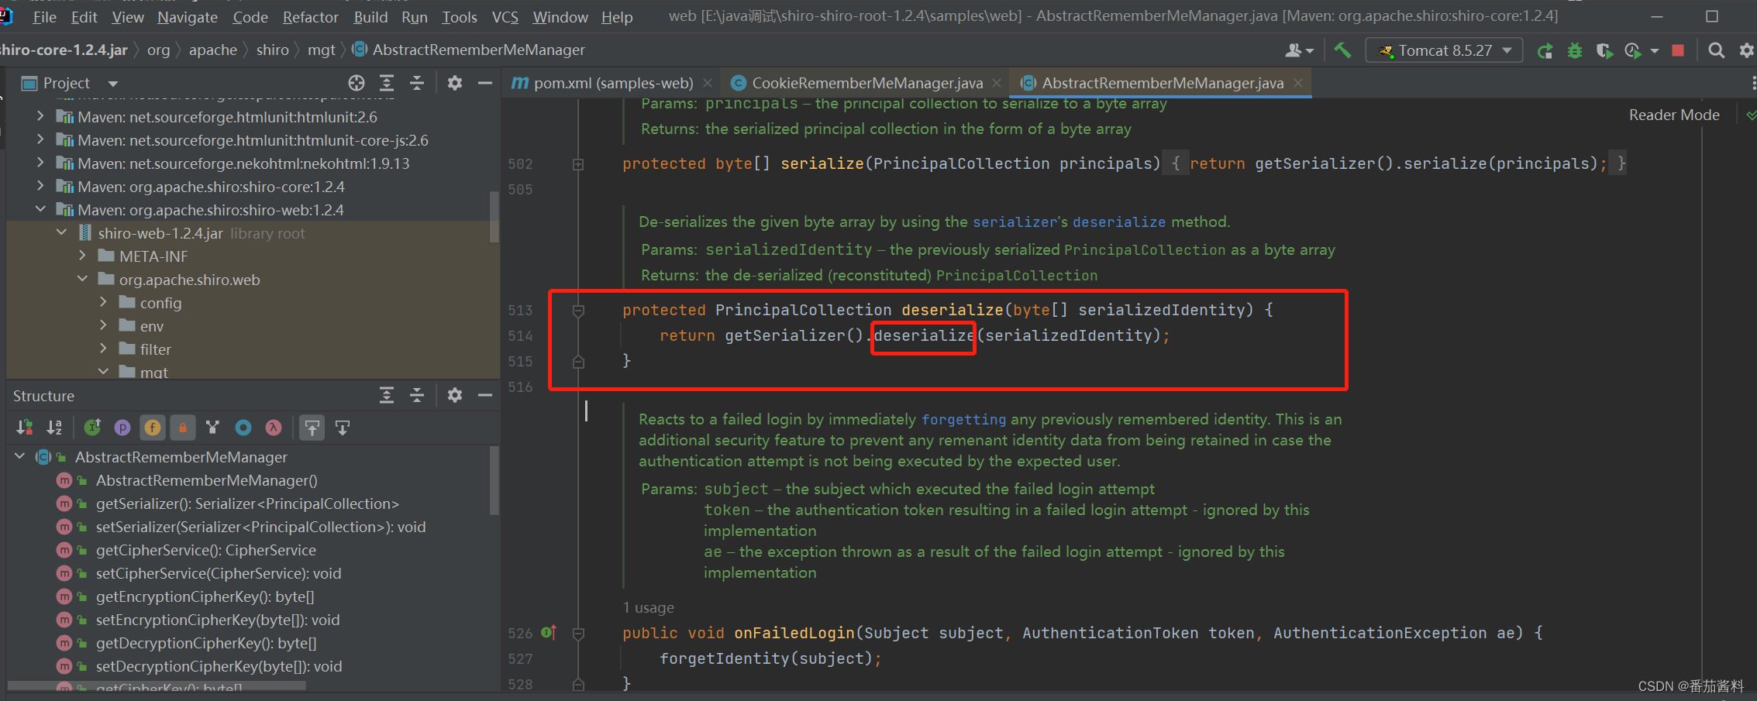The image size is (1757, 701).
Task: Expand Maven shiro-core:1.2.4 library
Action: tap(40, 186)
